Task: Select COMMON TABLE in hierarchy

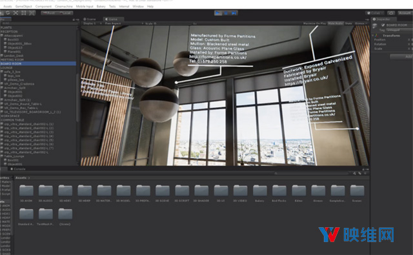Action: pyautogui.click(x=38, y=120)
